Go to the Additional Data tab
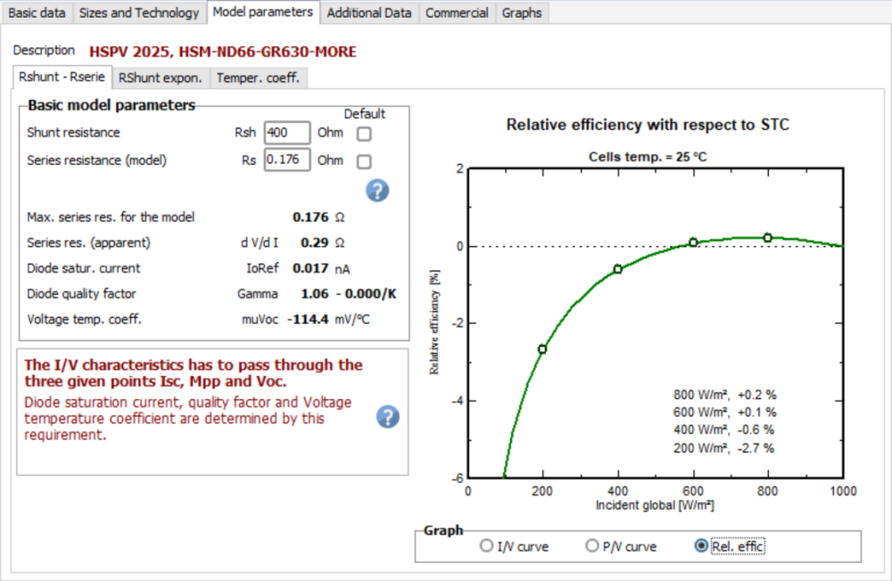This screenshot has width=892, height=581. point(369,12)
